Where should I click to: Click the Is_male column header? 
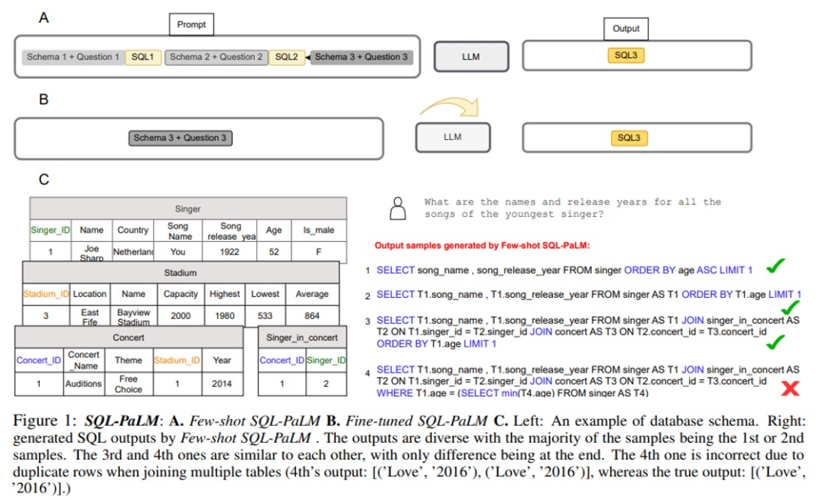[x=319, y=231]
